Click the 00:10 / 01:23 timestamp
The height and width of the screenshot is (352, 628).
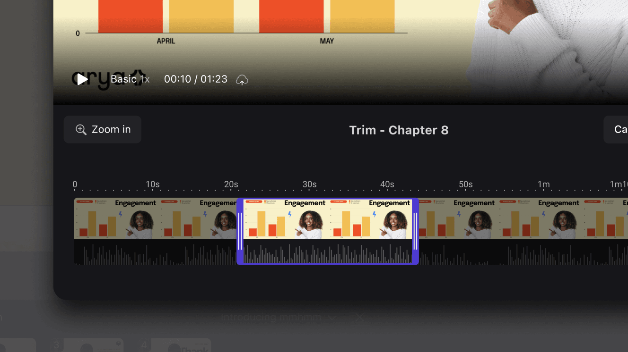point(196,79)
